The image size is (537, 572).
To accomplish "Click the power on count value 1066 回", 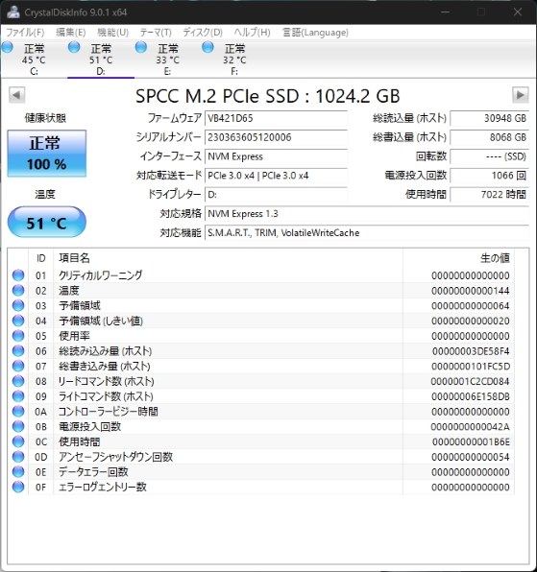I will [x=489, y=176].
